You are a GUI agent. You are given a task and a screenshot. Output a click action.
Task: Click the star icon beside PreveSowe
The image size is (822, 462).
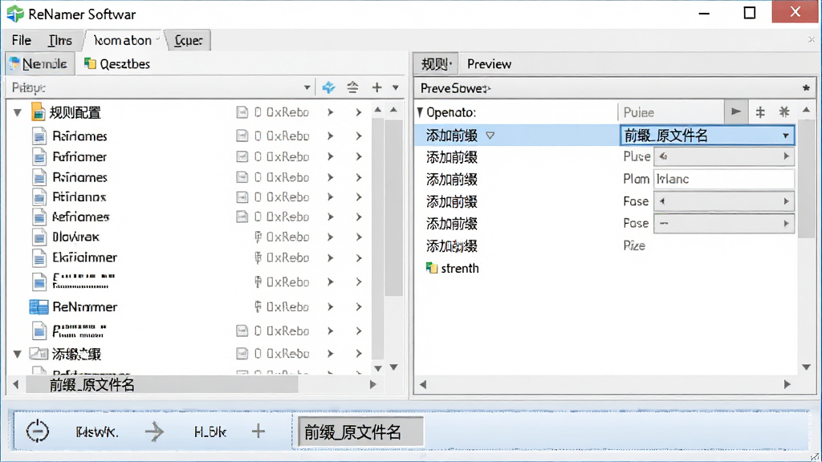pyautogui.click(x=806, y=88)
